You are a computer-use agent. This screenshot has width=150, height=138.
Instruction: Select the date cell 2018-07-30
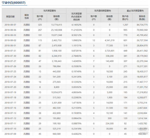point(10,56)
